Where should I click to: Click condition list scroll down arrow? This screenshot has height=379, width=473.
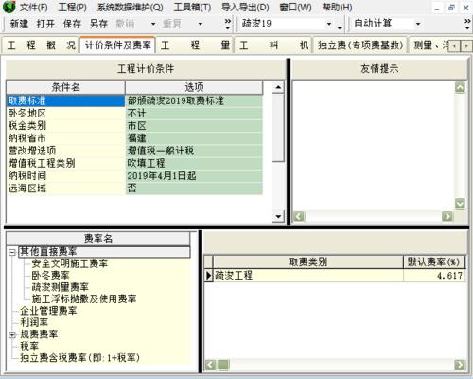coord(278,216)
